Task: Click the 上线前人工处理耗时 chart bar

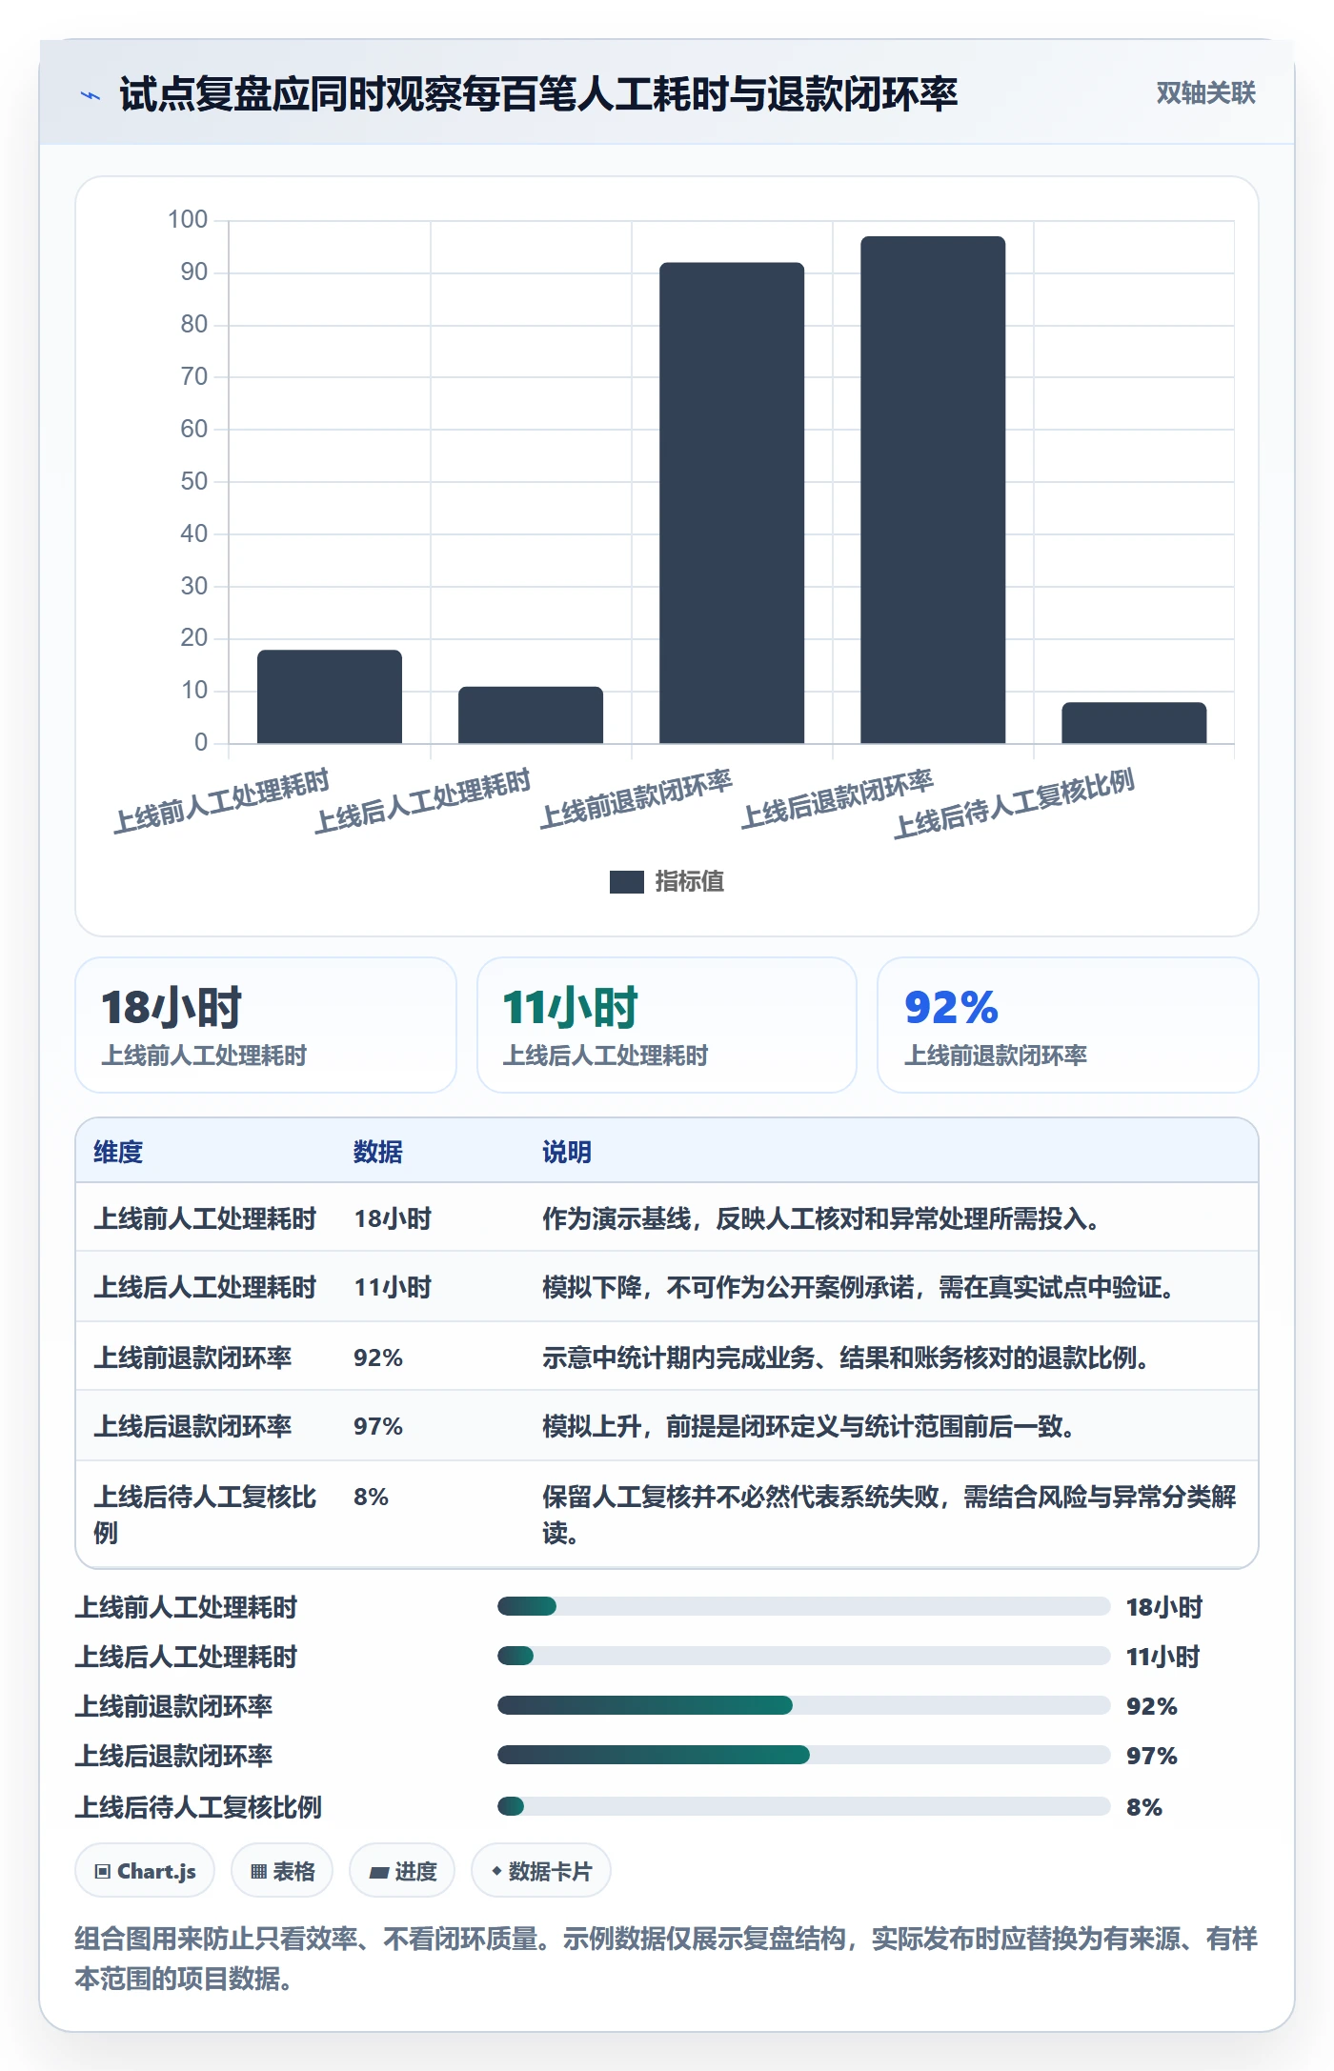Action: click(330, 696)
